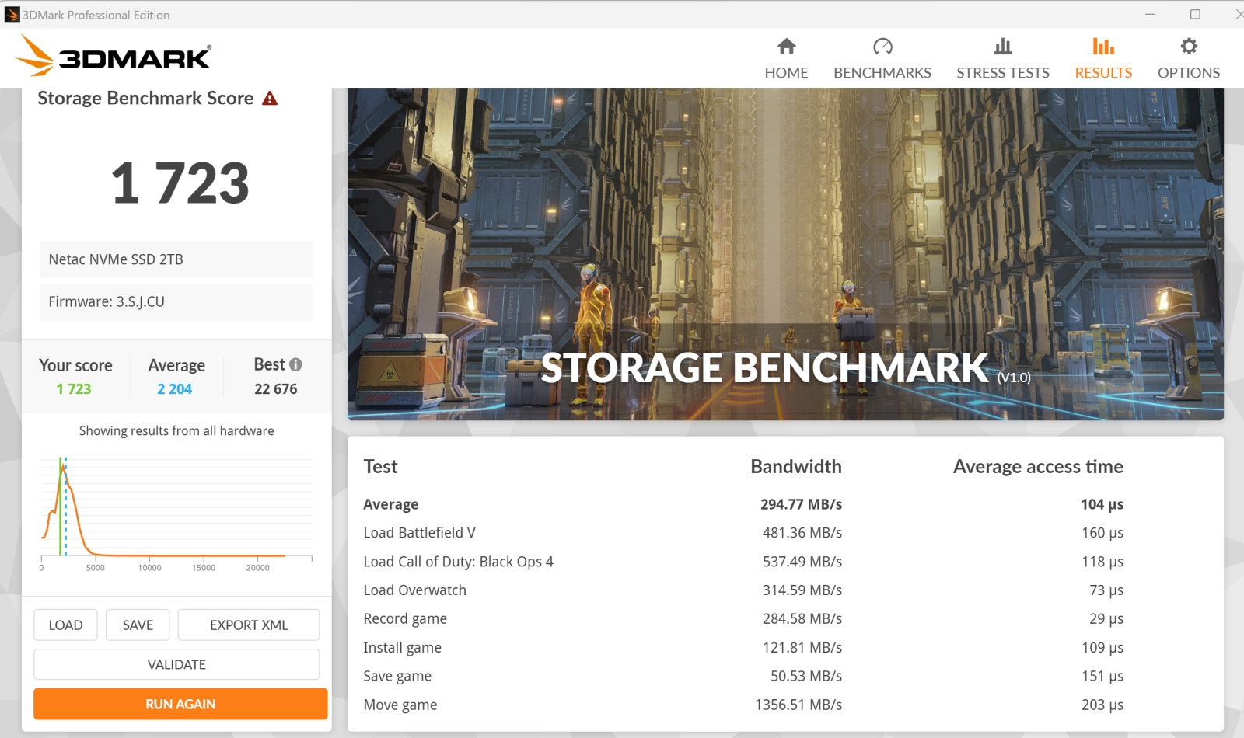Click the 3DMark logo in the header
Viewport: 1244px width, 738px height.
point(114,56)
